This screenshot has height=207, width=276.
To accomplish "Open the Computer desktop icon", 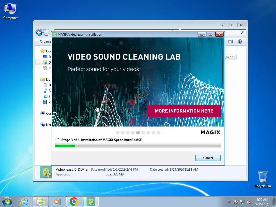I will click(x=11, y=11).
